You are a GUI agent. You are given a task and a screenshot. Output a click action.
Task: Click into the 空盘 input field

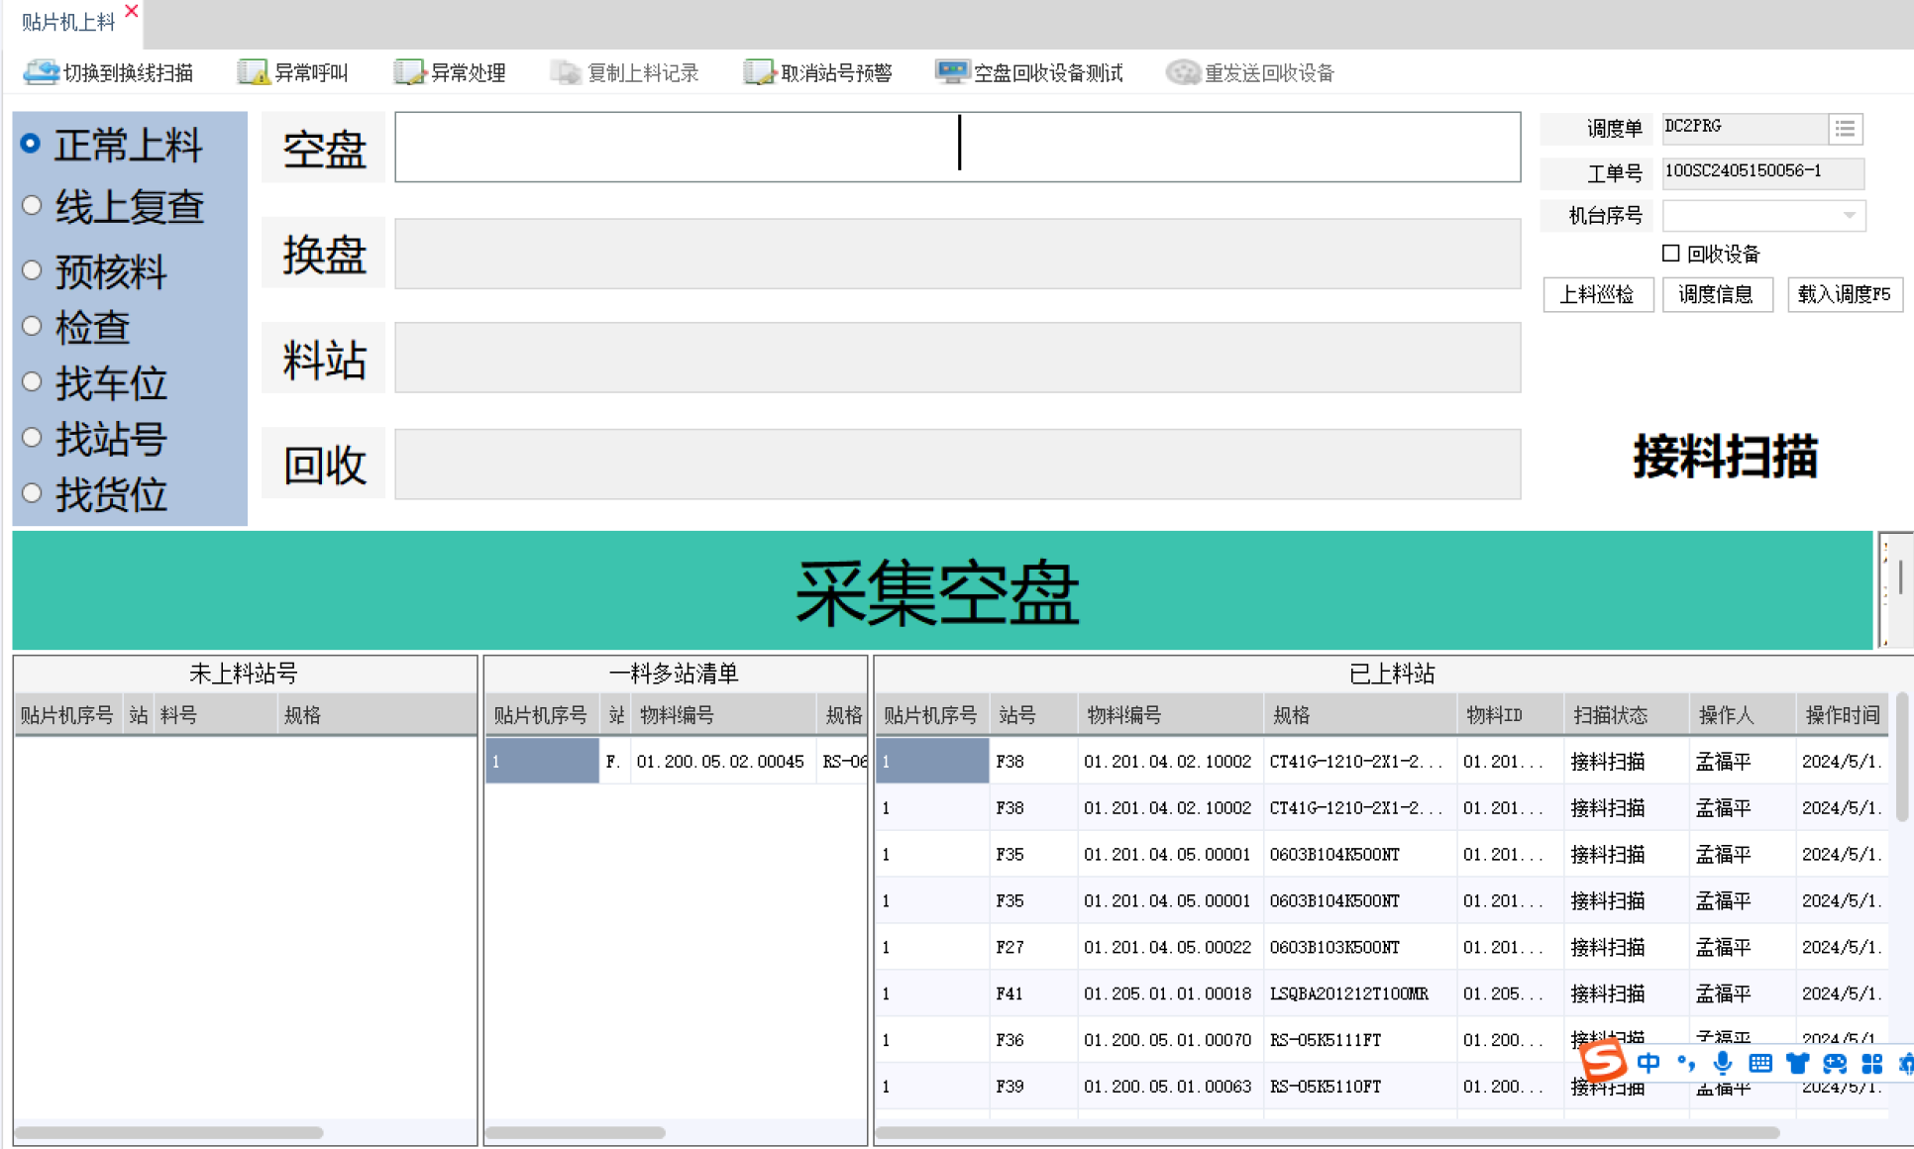click(957, 147)
